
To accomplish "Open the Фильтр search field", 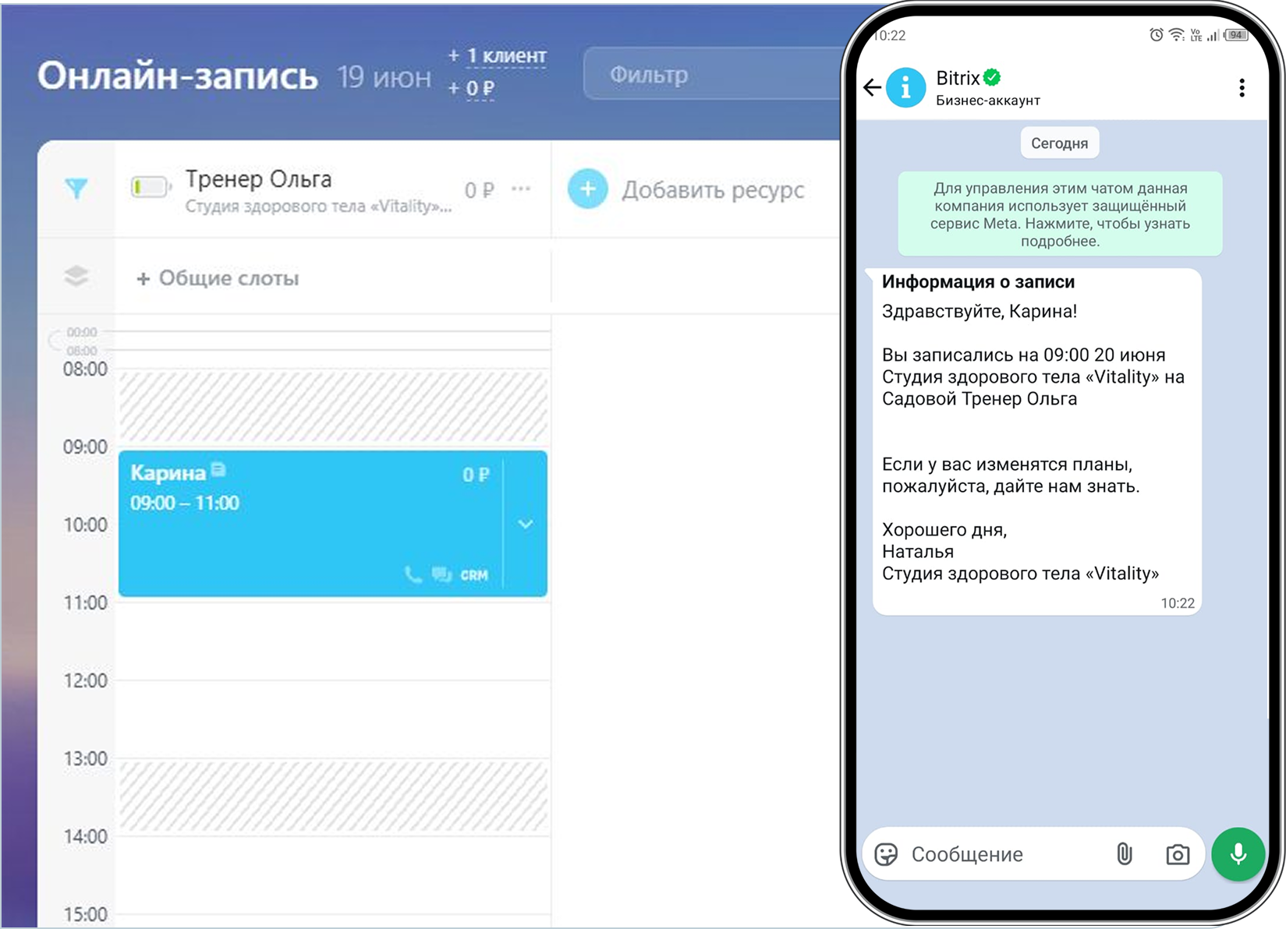I will (712, 75).
